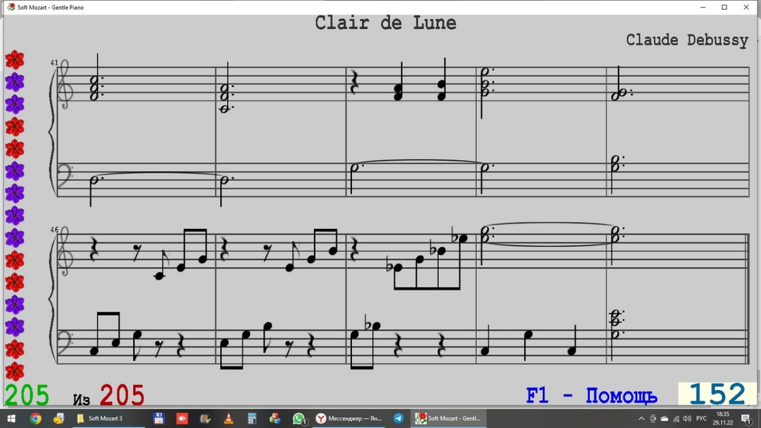
Task: Minimize the Soft Mozart window
Action: (x=703, y=8)
